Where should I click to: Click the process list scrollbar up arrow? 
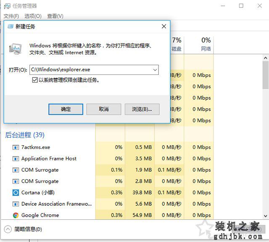click(265, 58)
